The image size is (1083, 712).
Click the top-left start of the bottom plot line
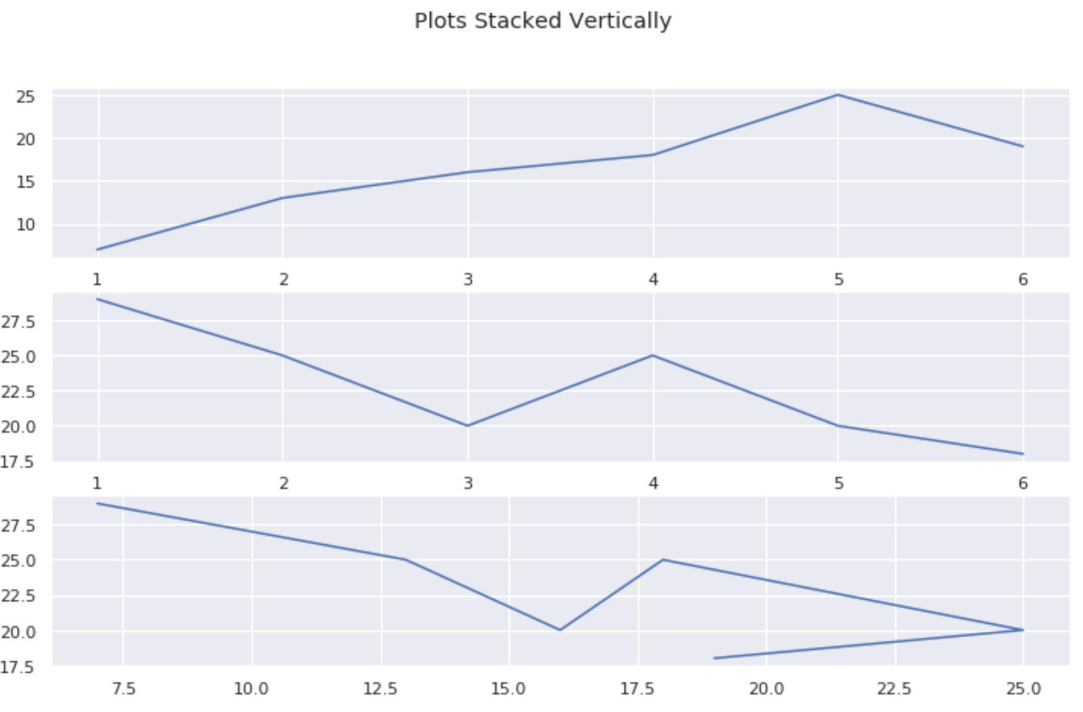click(x=98, y=503)
